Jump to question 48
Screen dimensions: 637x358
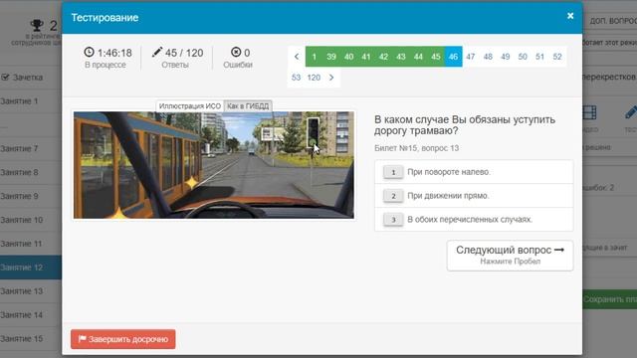pos(488,57)
